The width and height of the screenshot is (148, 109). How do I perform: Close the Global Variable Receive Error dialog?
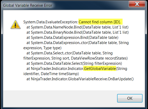pos(137,4)
